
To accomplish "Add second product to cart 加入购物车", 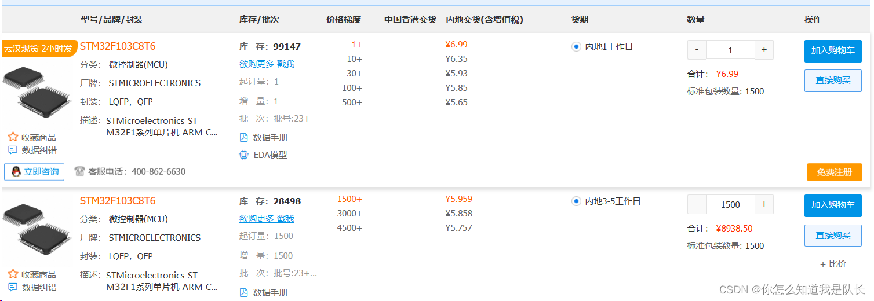I will point(833,205).
